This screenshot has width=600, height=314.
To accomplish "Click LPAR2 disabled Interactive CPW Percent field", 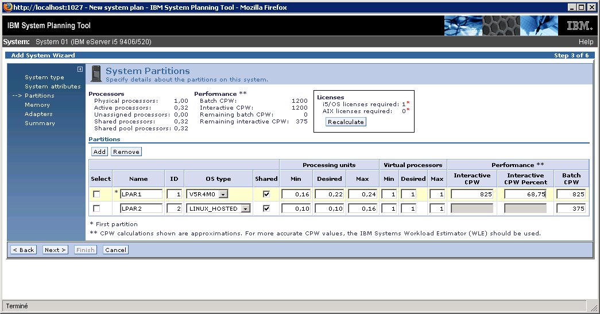I will pos(525,208).
